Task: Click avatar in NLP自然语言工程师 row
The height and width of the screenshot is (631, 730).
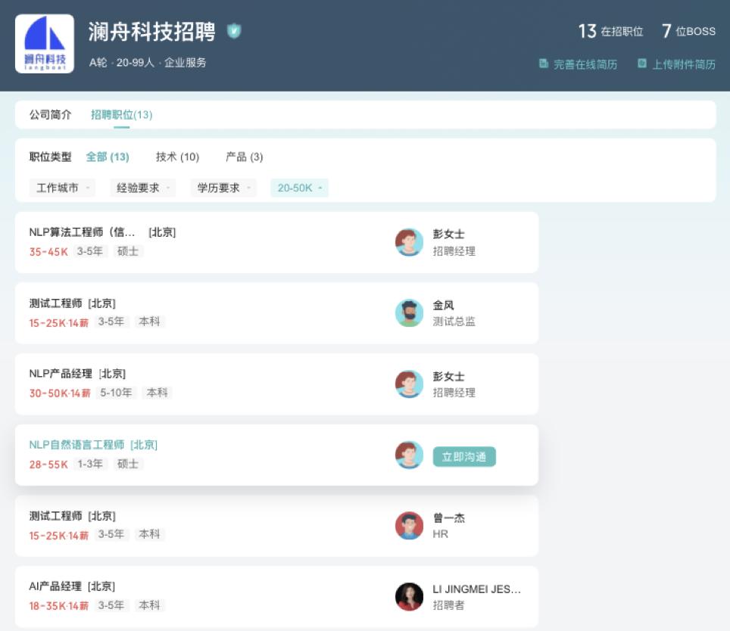Action: (409, 455)
